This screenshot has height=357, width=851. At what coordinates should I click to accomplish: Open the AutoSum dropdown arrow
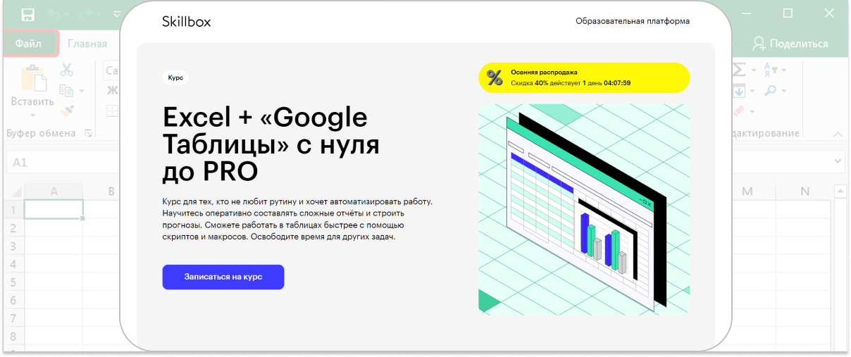coord(754,70)
